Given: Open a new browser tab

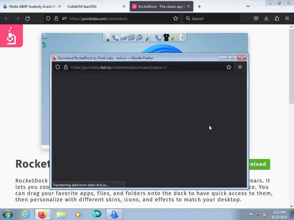Looking at the screenshot, I should coord(199,7).
